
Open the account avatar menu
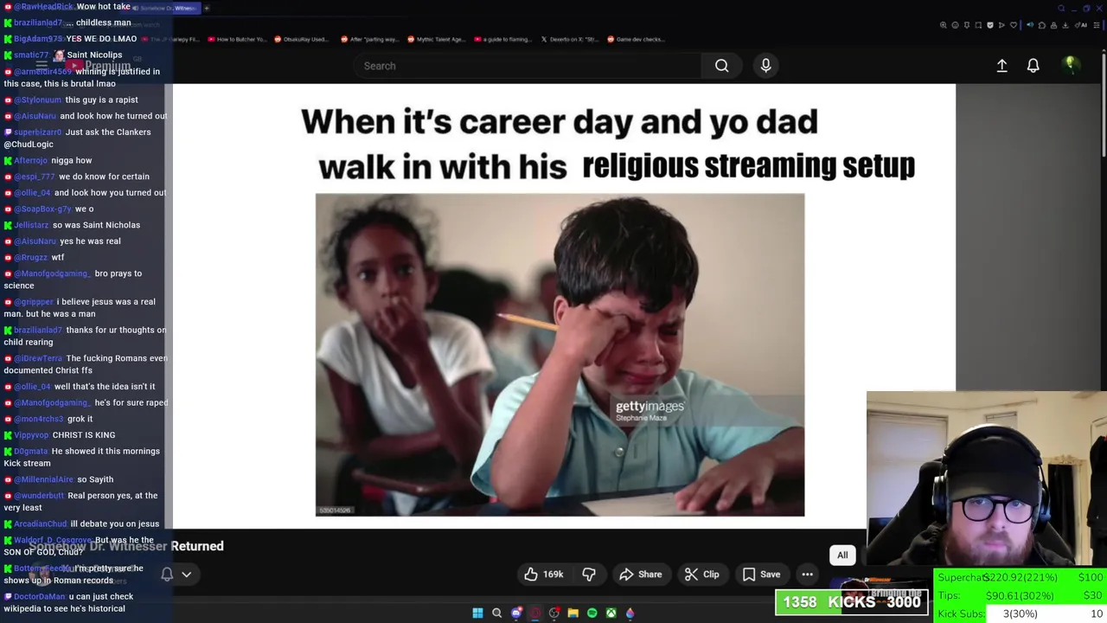coord(1071,65)
